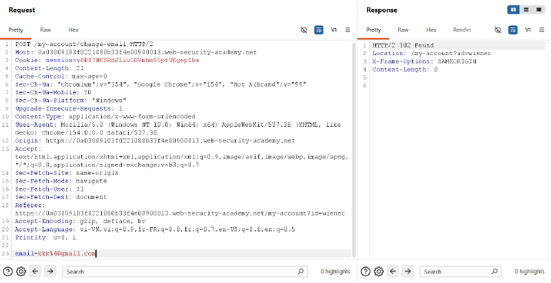The image size is (551, 283).
Task: Click the Sec-Fetch-Site: same-origin header
Action: [66, 173]
